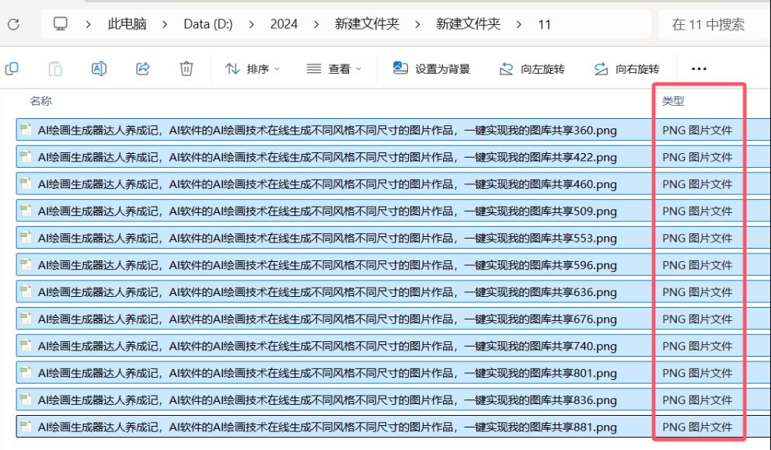Click the file icon of 676.png row
The width and height of the screenshot is (771, 450).
[x=26, y=319]
